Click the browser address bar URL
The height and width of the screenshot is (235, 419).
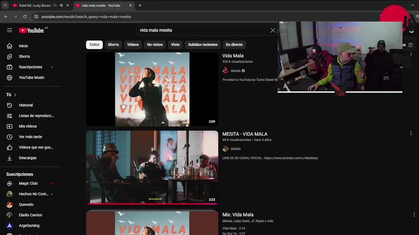click(86, 17)
